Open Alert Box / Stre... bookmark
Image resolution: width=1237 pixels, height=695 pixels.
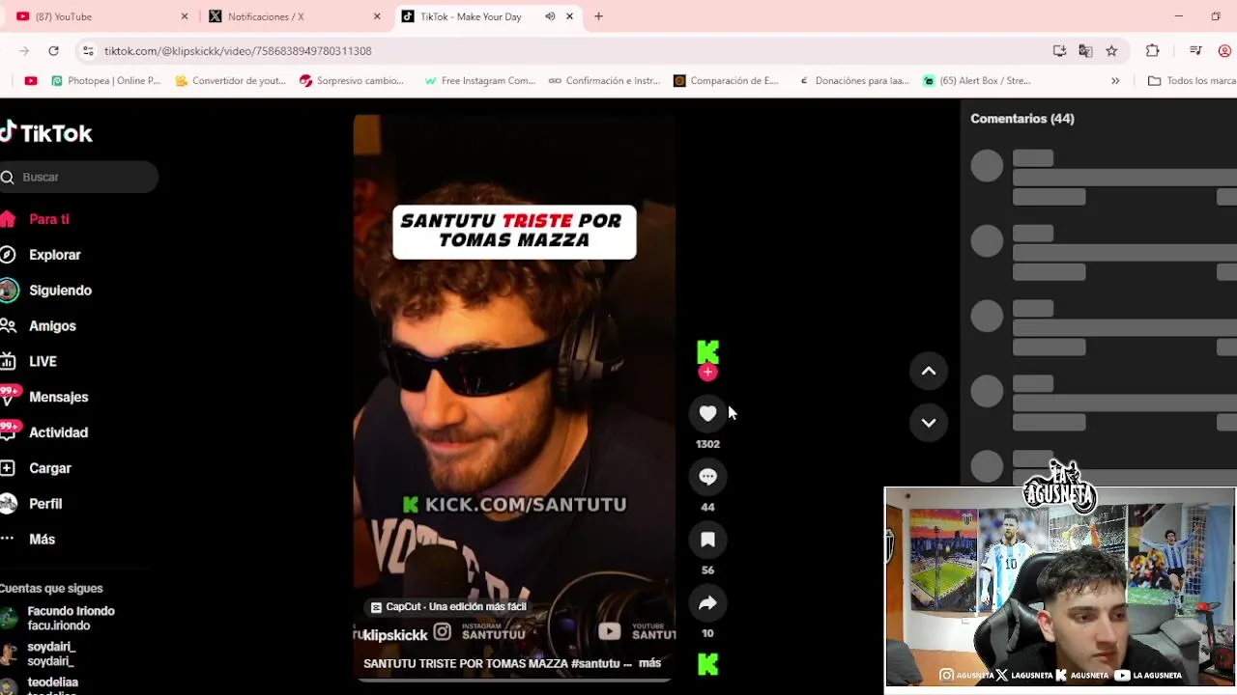977,81
